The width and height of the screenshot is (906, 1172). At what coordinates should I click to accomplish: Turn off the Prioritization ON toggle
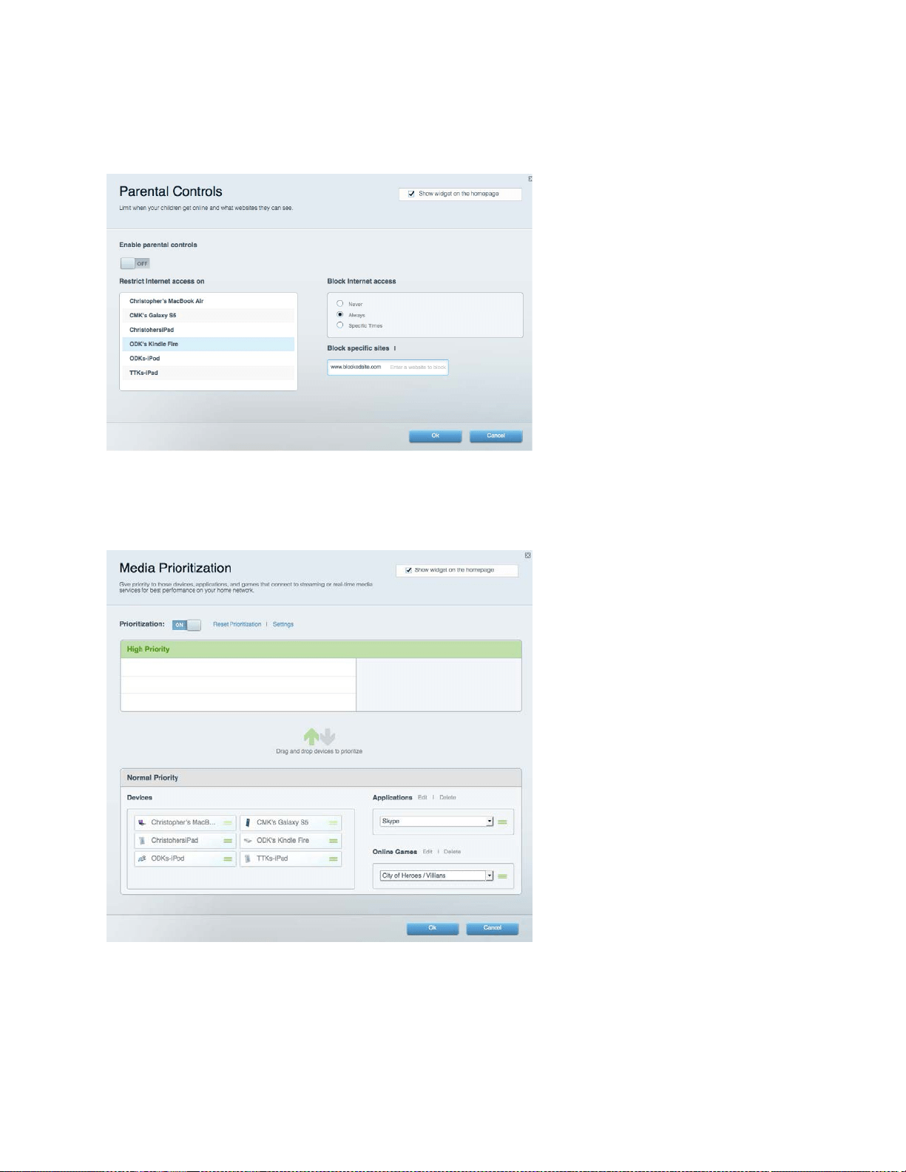(x=186, y=625)
